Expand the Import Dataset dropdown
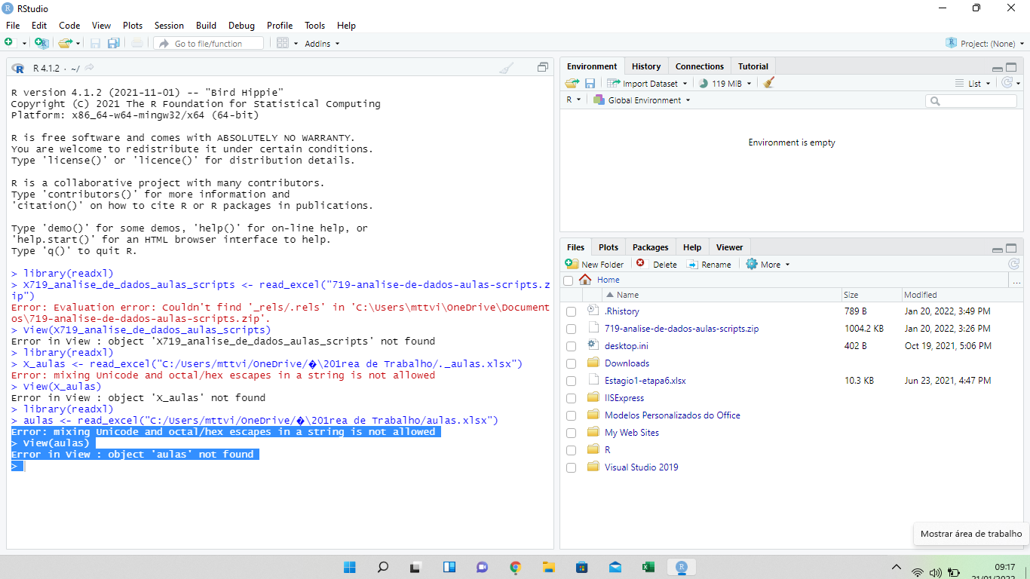Image resolution: width=1030 pixels, height=579 pixels. click(x=647, y=84)
